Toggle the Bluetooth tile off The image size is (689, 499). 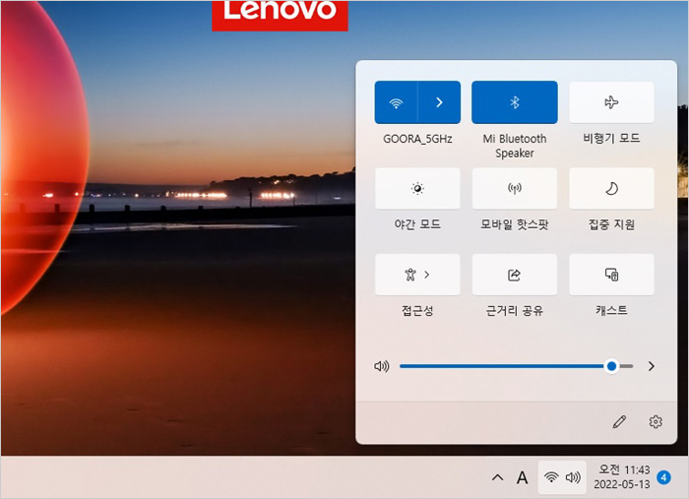[514, 102]
